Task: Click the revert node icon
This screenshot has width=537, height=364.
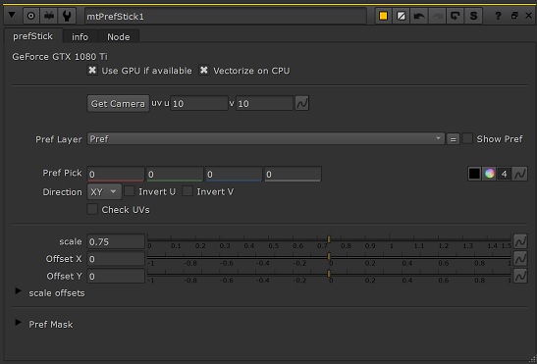Action: click(456, 16)
